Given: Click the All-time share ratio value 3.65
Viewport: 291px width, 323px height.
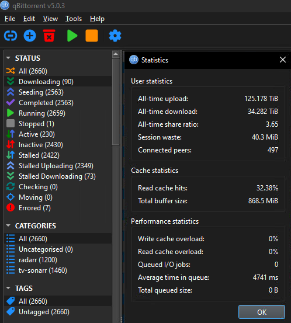Looking at the screenshot, I should click(x=272, y=124).
